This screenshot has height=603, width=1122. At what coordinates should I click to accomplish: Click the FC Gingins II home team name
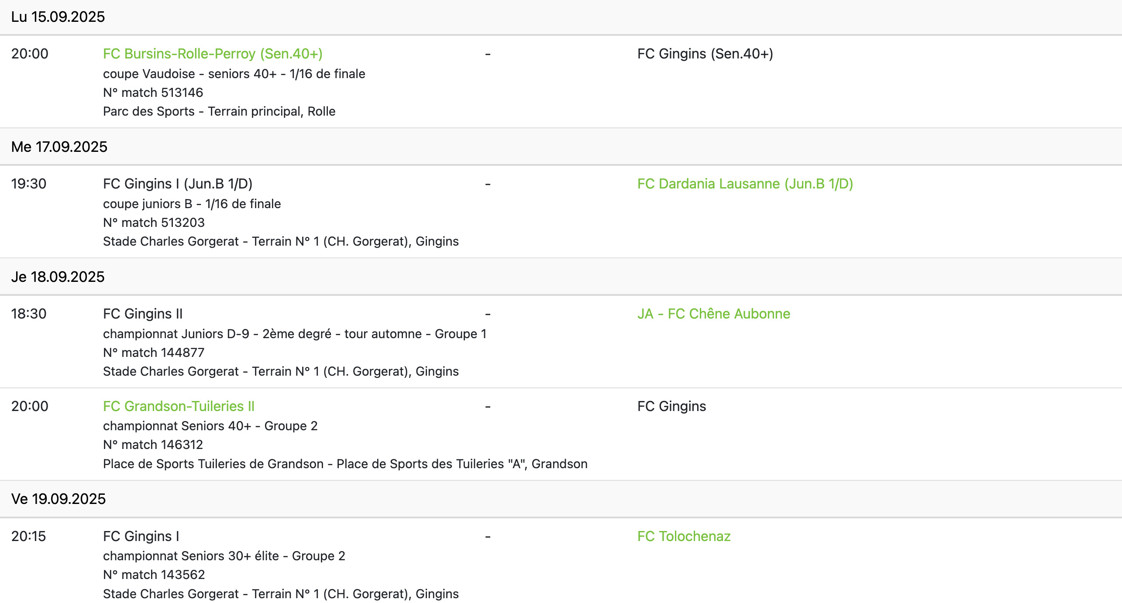[x=143, y=314]
